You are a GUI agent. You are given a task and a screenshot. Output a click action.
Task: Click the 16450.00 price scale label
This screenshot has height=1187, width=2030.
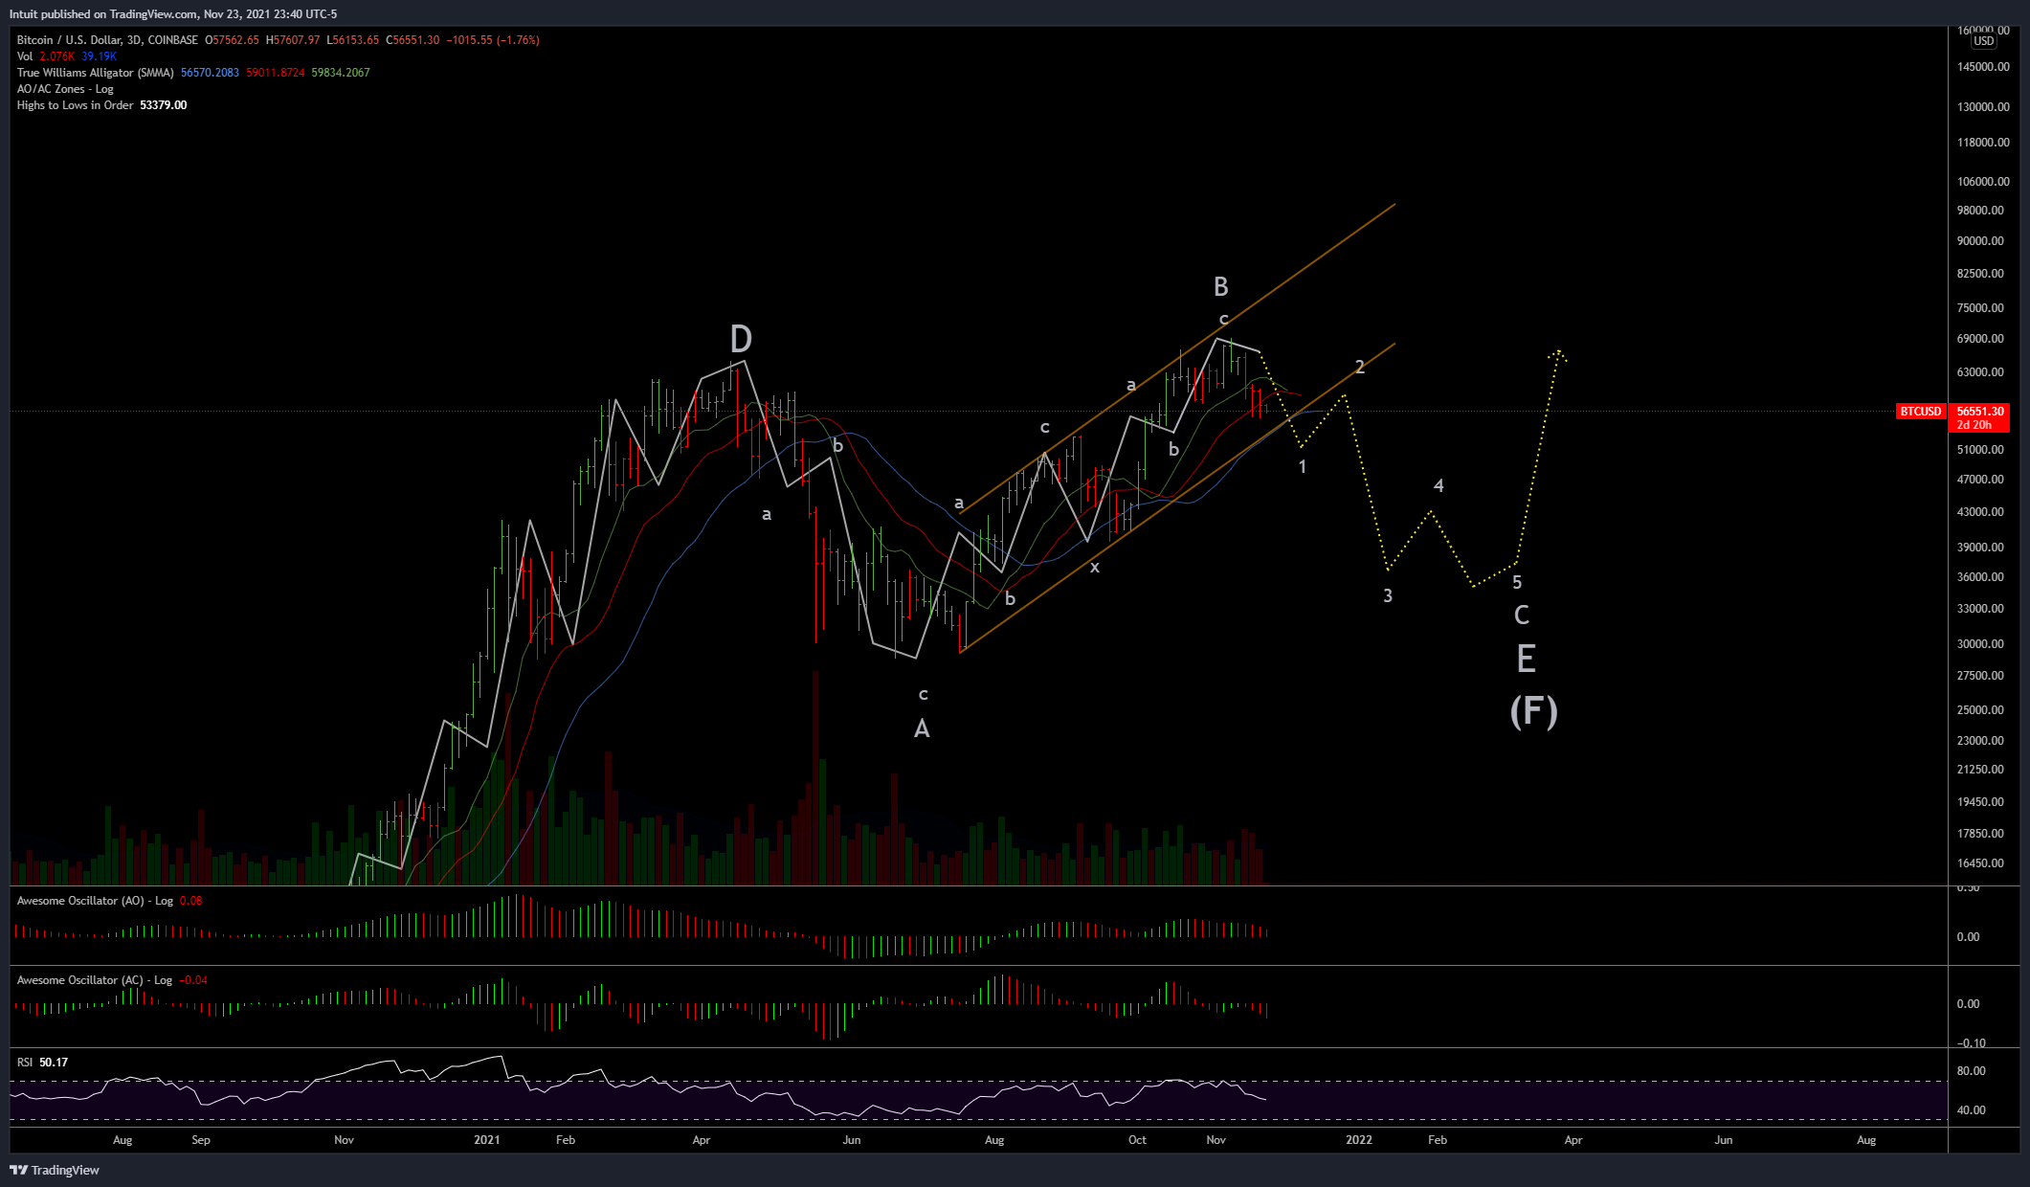click(x=1981, y=863)
